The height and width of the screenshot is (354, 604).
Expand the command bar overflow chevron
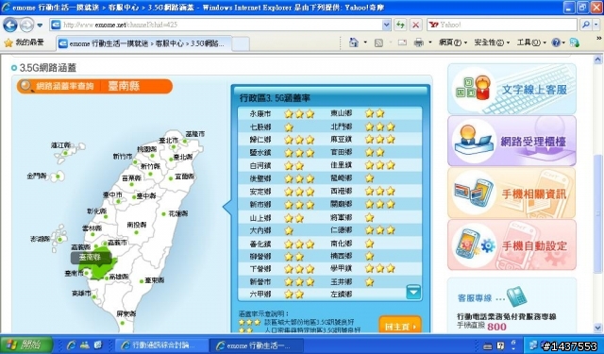tap(598, 39)
